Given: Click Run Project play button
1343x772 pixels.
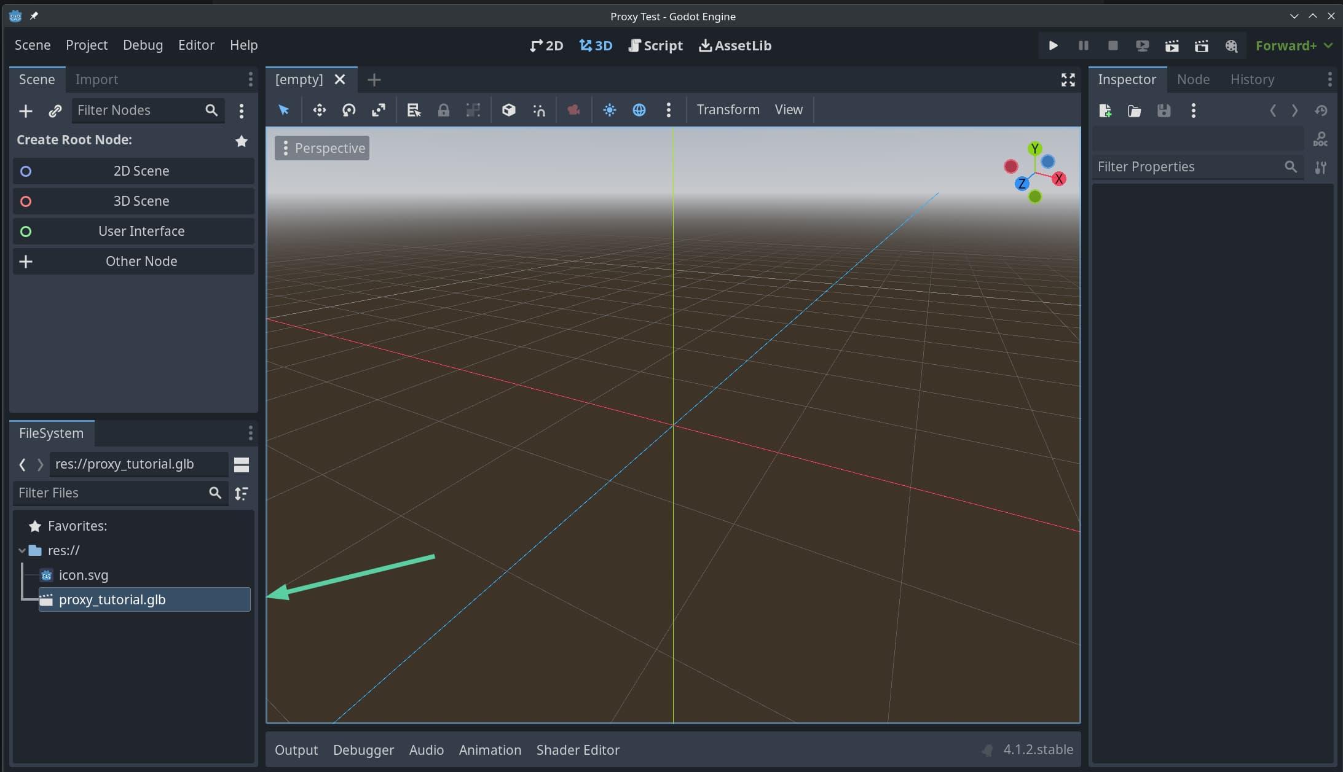Looking at the screenshot, I should (x=1052, y=47).
